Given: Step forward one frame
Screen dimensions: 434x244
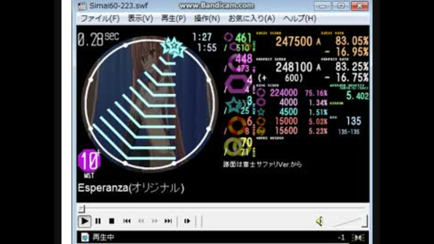Looking at the screenshot, I should [187, 221].
